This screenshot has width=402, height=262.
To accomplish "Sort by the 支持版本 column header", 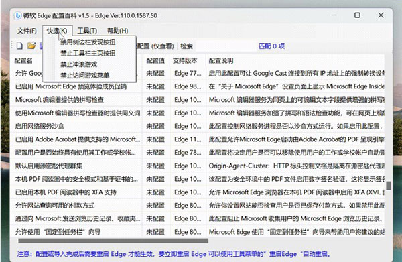I will point(185,61).
